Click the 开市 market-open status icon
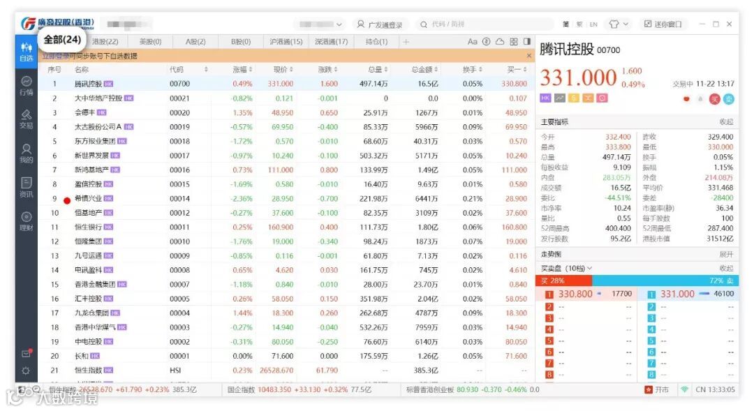754x411 pixels. [657, 390]
